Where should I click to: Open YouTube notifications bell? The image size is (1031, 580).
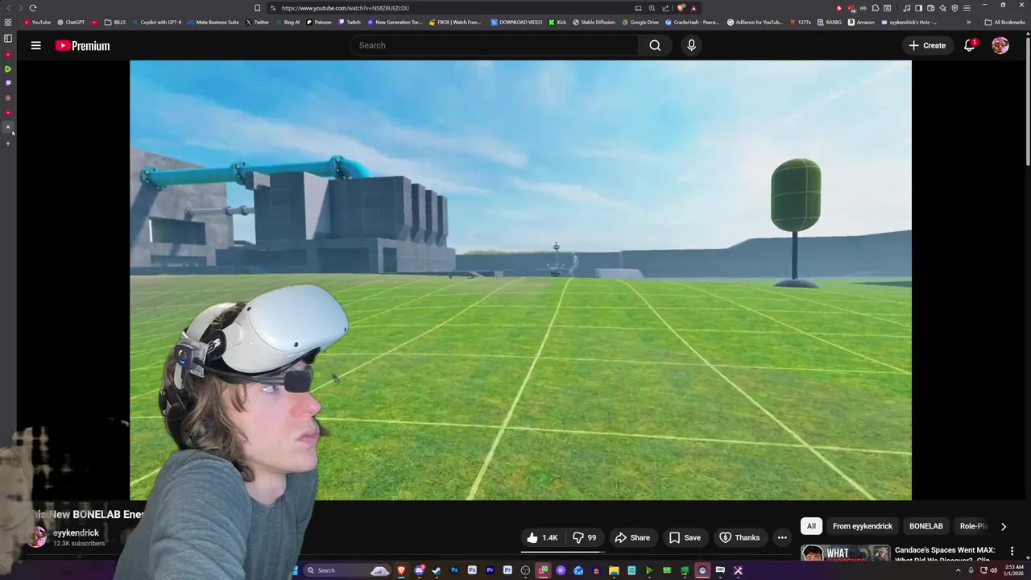970,46
